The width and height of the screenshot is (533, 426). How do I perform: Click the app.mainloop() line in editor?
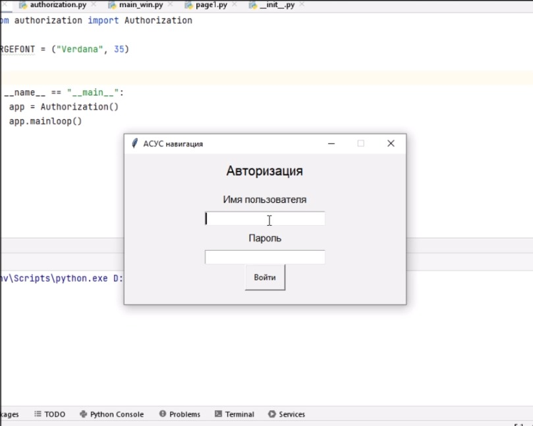[x=45, y=122]
